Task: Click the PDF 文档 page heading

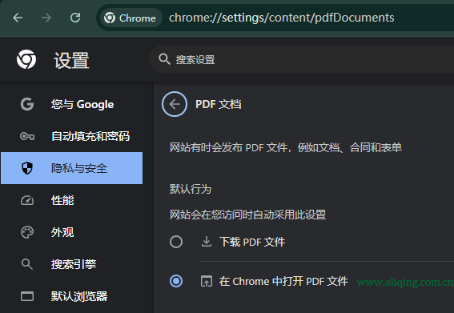Action: coord(219,104)
